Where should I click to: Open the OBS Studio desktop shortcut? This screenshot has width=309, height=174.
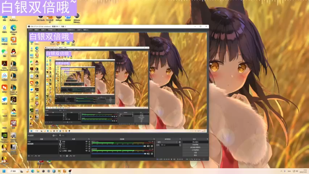(x=41, y=18)
